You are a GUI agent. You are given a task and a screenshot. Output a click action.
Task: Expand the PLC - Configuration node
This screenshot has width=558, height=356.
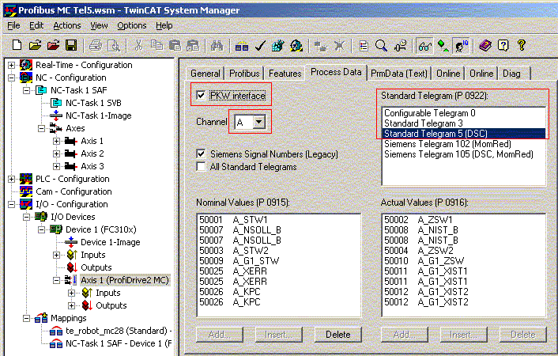[11, 179]
